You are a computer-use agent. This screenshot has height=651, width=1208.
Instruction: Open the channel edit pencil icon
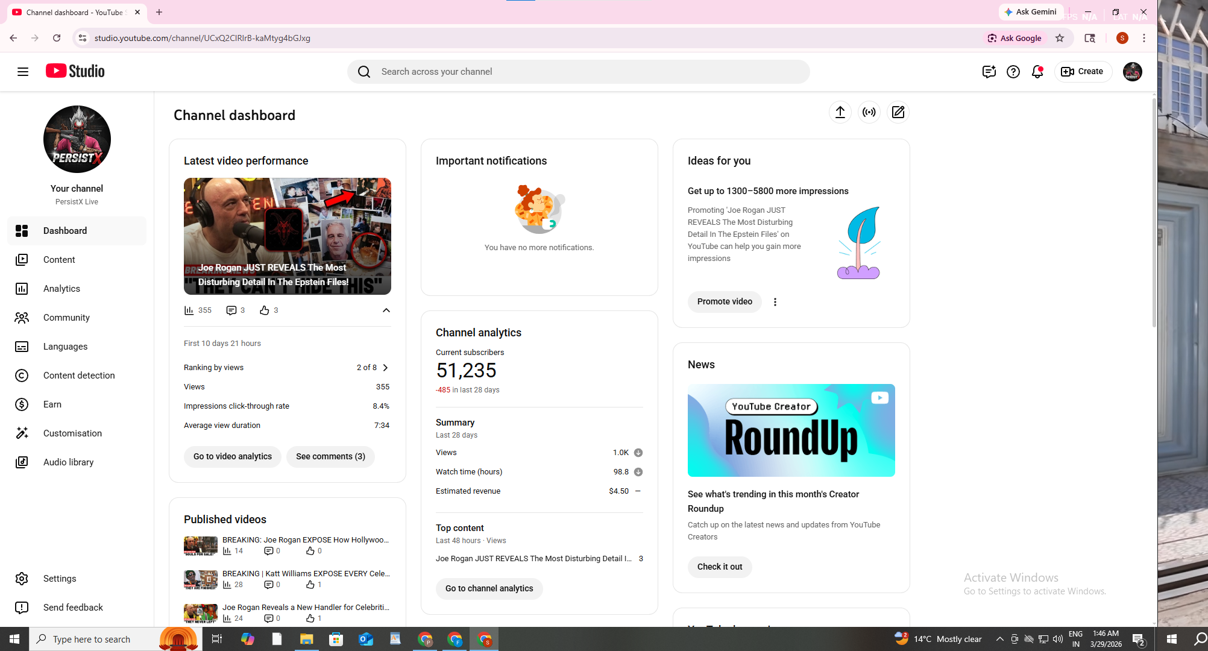click(898, 112)
